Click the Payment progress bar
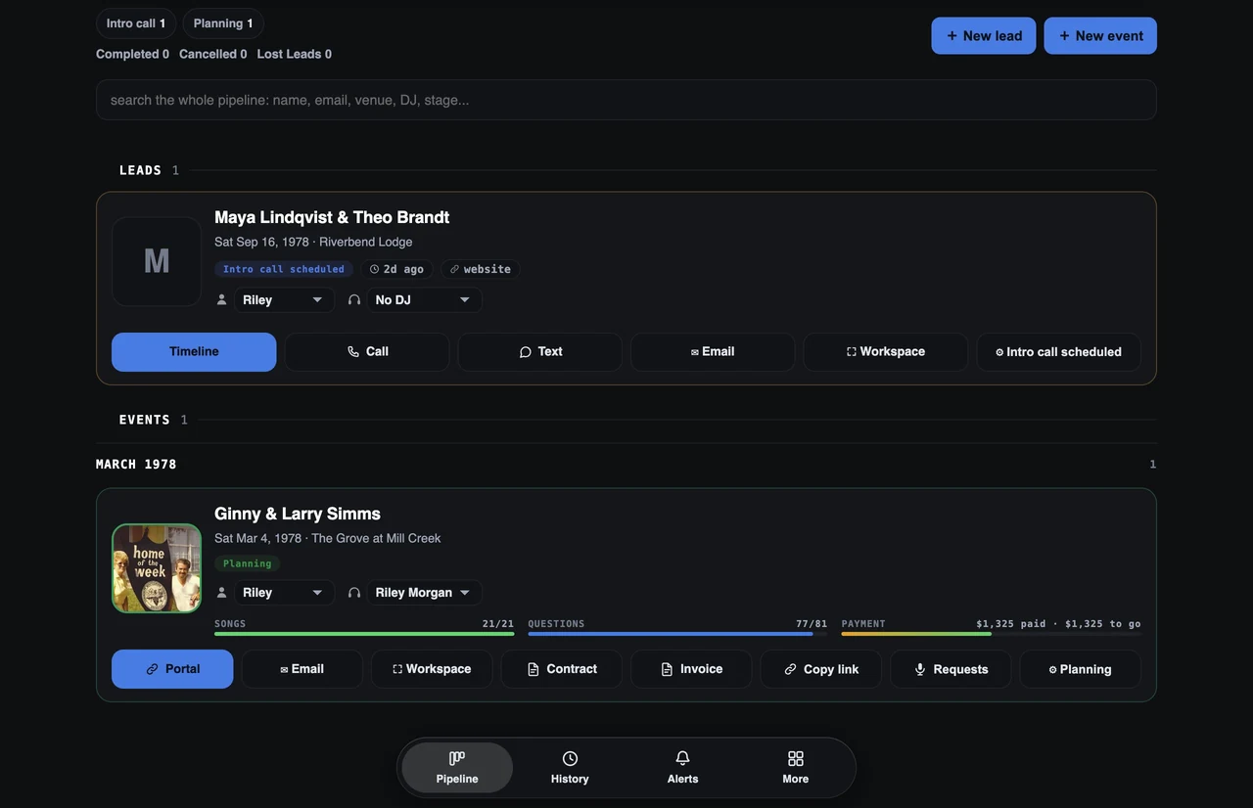This screenshot has height=808, width=1253. coord(991,634)
